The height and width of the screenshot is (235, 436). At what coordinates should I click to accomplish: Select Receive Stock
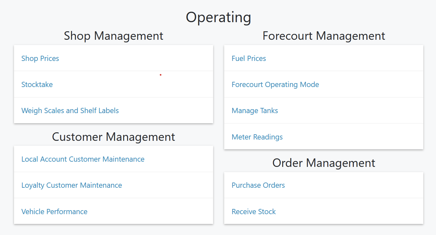click(254, 212)
